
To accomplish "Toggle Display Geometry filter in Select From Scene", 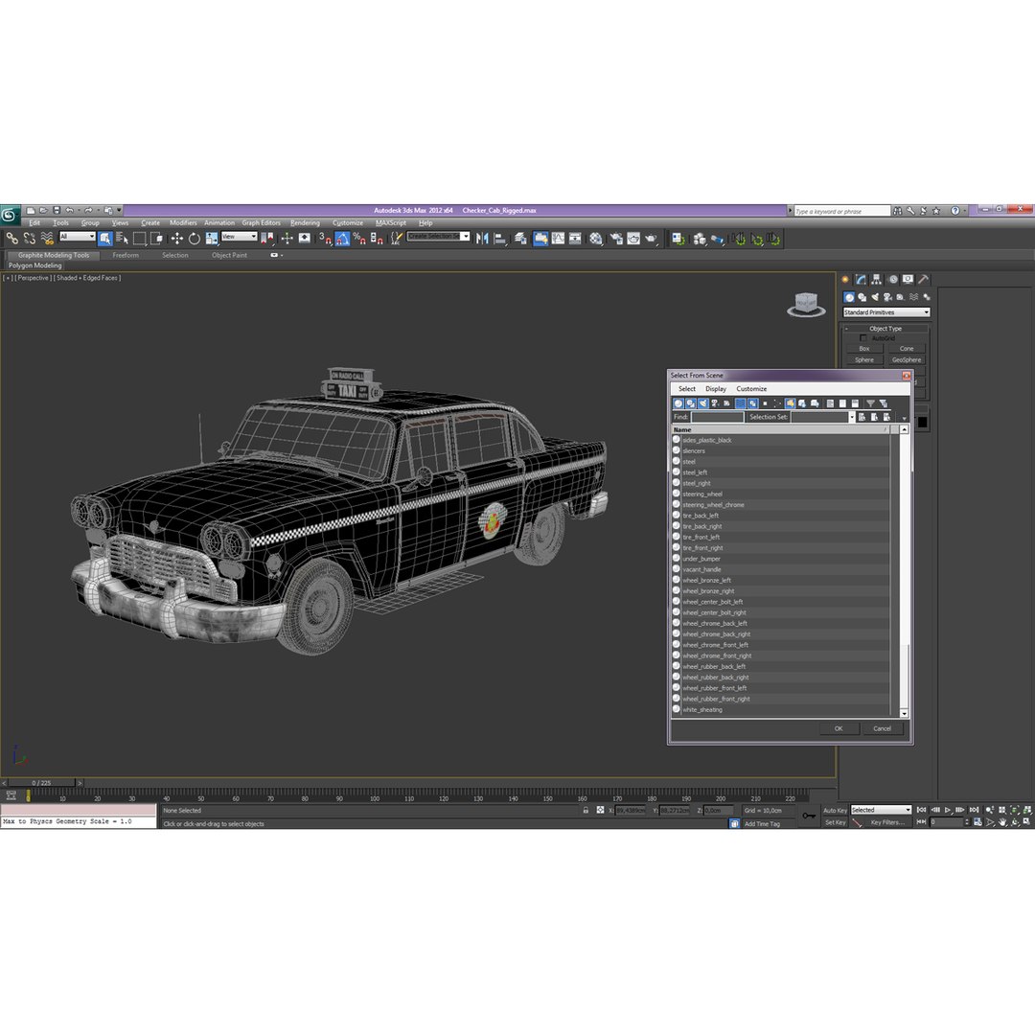I will point(678,403).
